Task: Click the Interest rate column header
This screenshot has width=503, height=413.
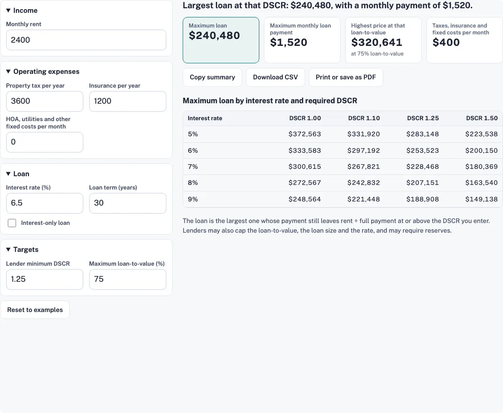Action: click(x=205, y=118)
